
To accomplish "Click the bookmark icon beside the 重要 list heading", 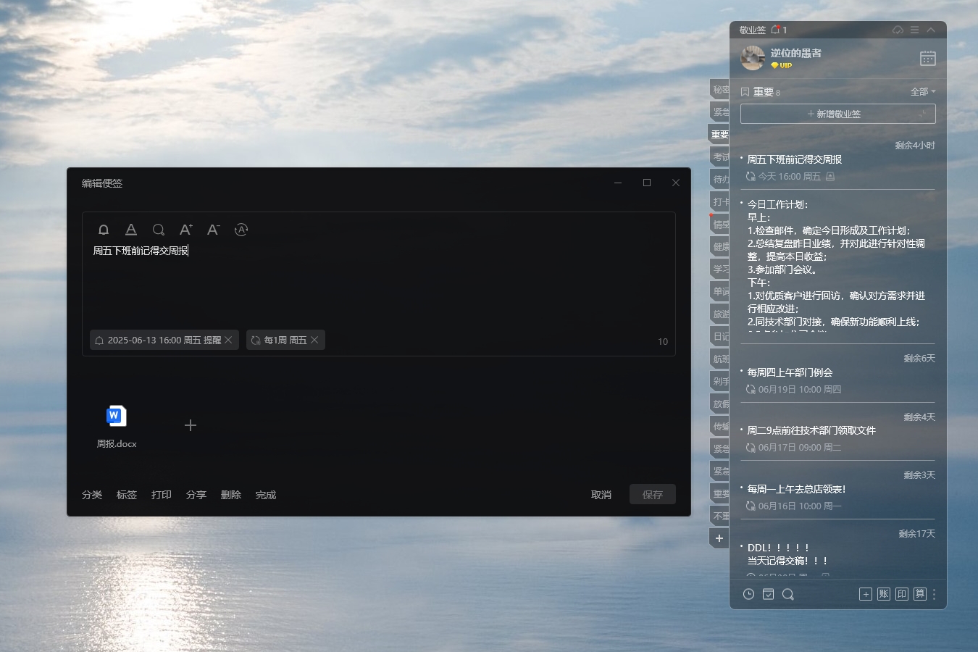I will pos(745,92).
